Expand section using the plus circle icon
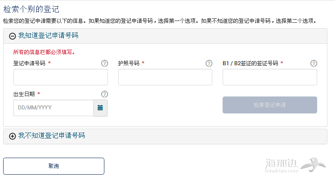 [12, 136]
